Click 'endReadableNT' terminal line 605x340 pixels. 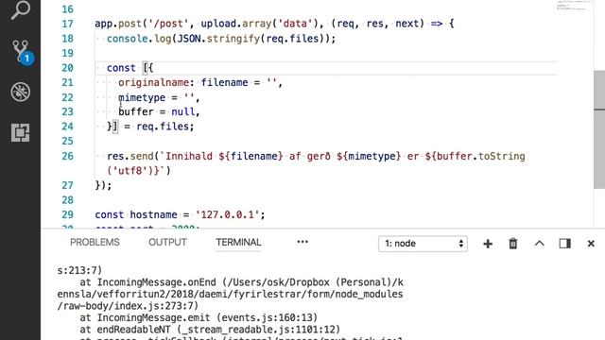tap(133, 330)
